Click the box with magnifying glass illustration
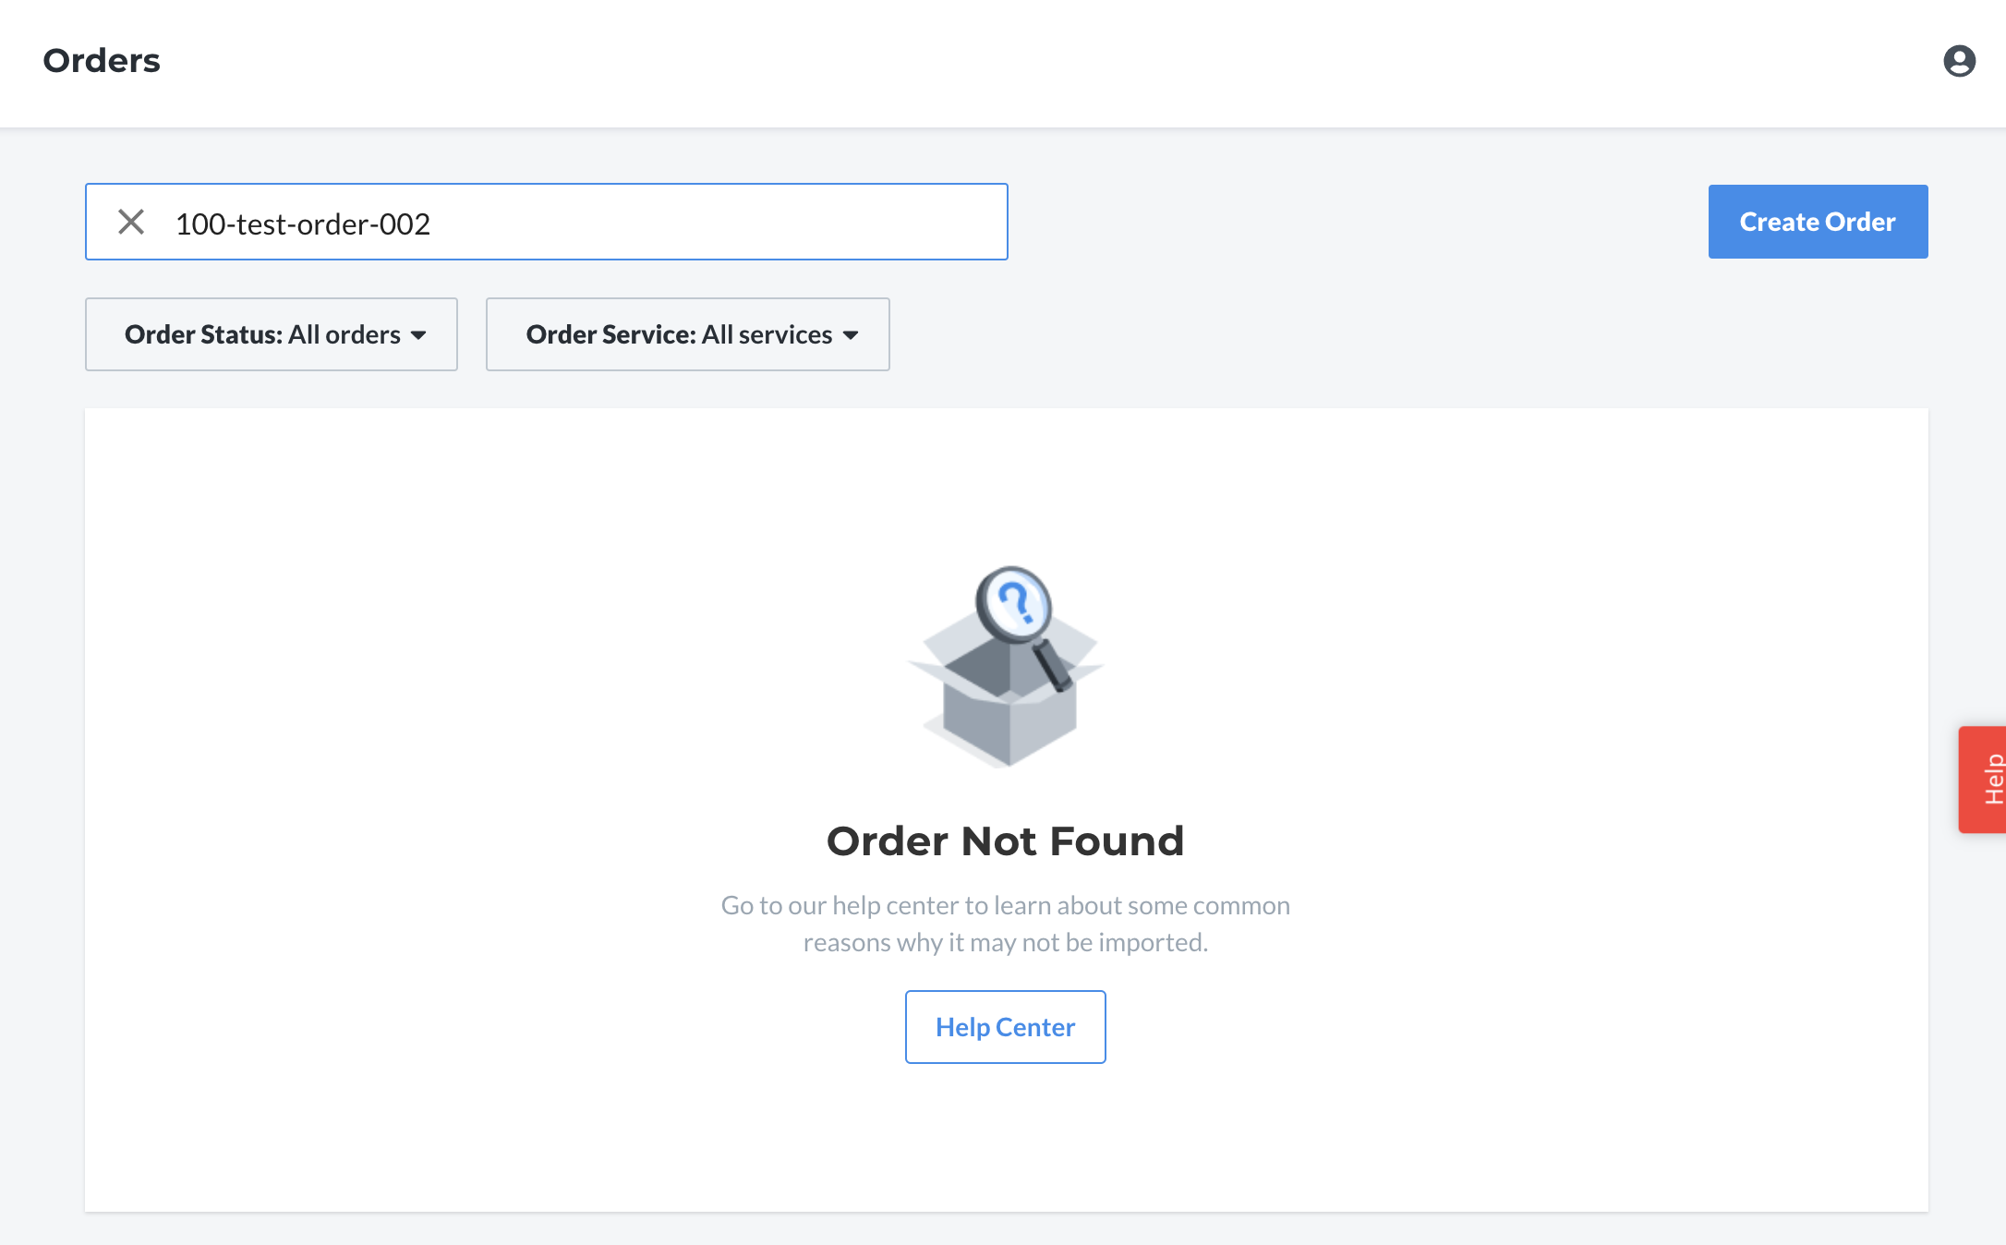This screenshot has height=1245, width=2006. (1006, 667)
